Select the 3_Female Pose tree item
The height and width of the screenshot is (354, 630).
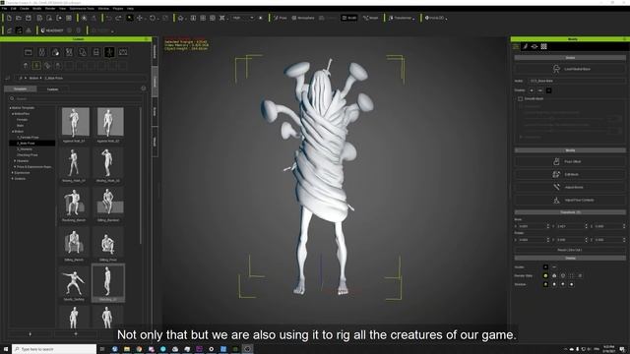[x=28, y=138]
